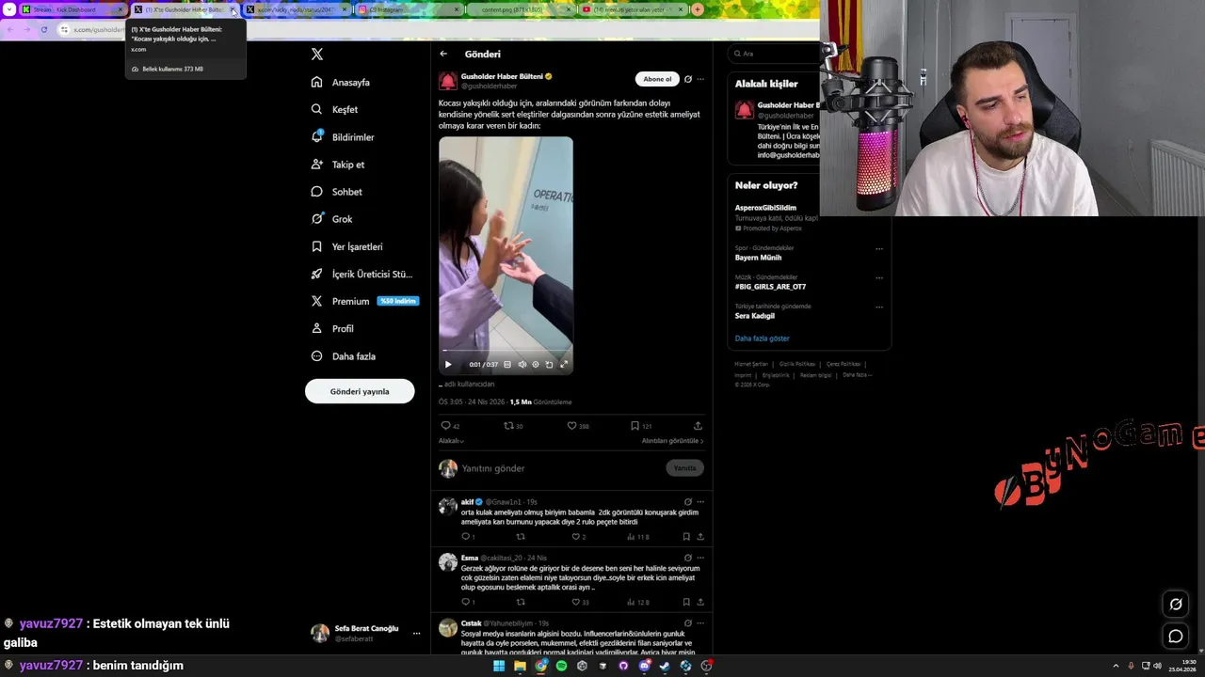Mute the video volume
Image resolution: width=1205 pixels, height=677 pixels.
click(522, 364)
